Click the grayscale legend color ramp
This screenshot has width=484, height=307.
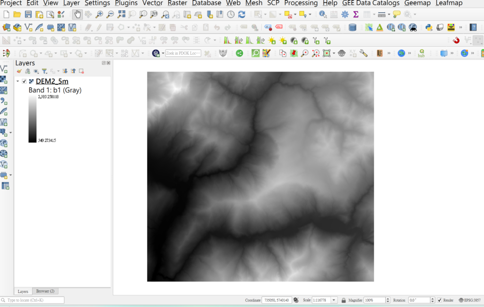(32, 118)
